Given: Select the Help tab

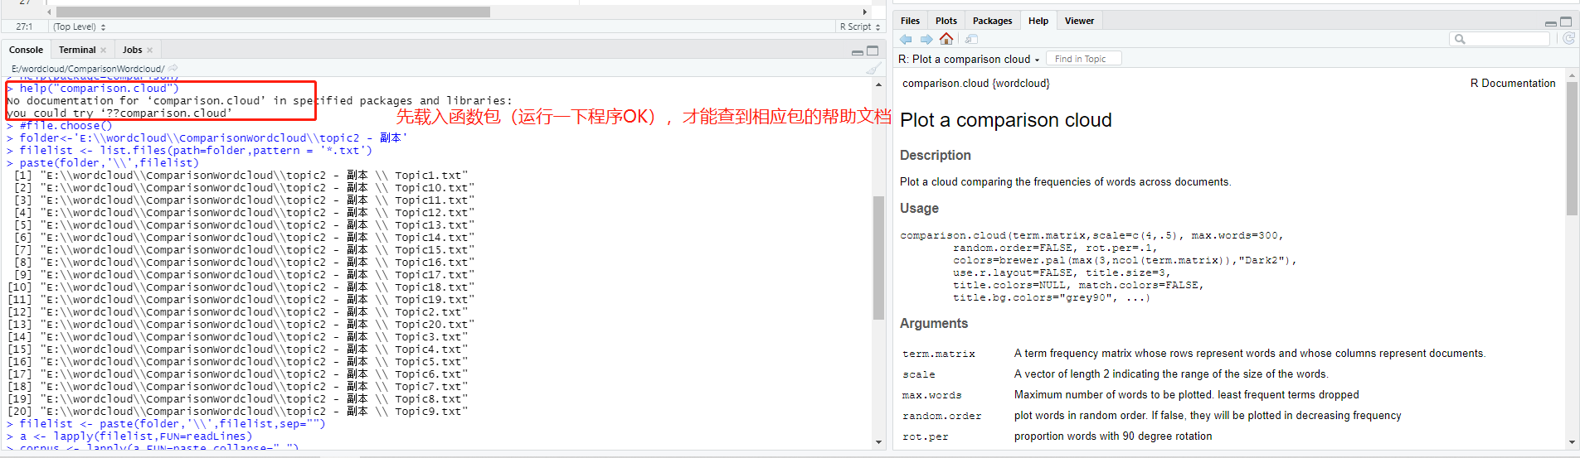Looking at the screenshot, I should (1038, 21).
